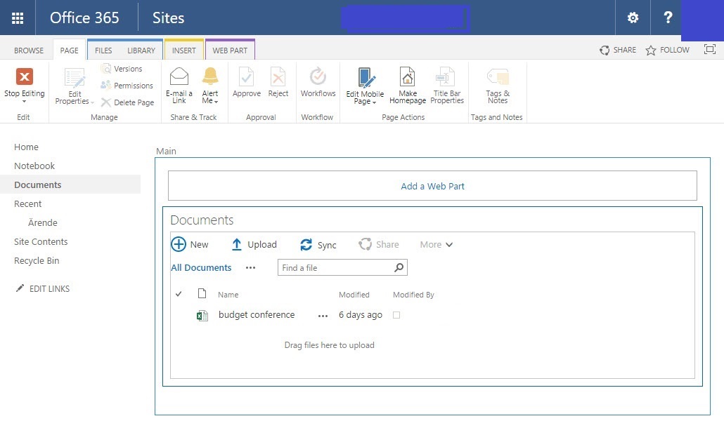This screenshot has height=435, width=724.
Task: Click the FOLLOW star button
Action: [667, 50]
